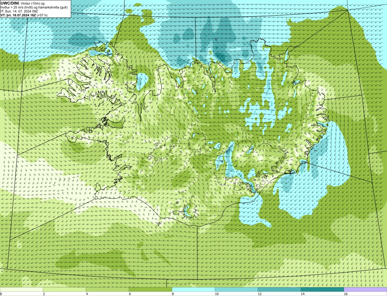Click the 10–12 m/s turquoise legend swatch

(236, 289)
